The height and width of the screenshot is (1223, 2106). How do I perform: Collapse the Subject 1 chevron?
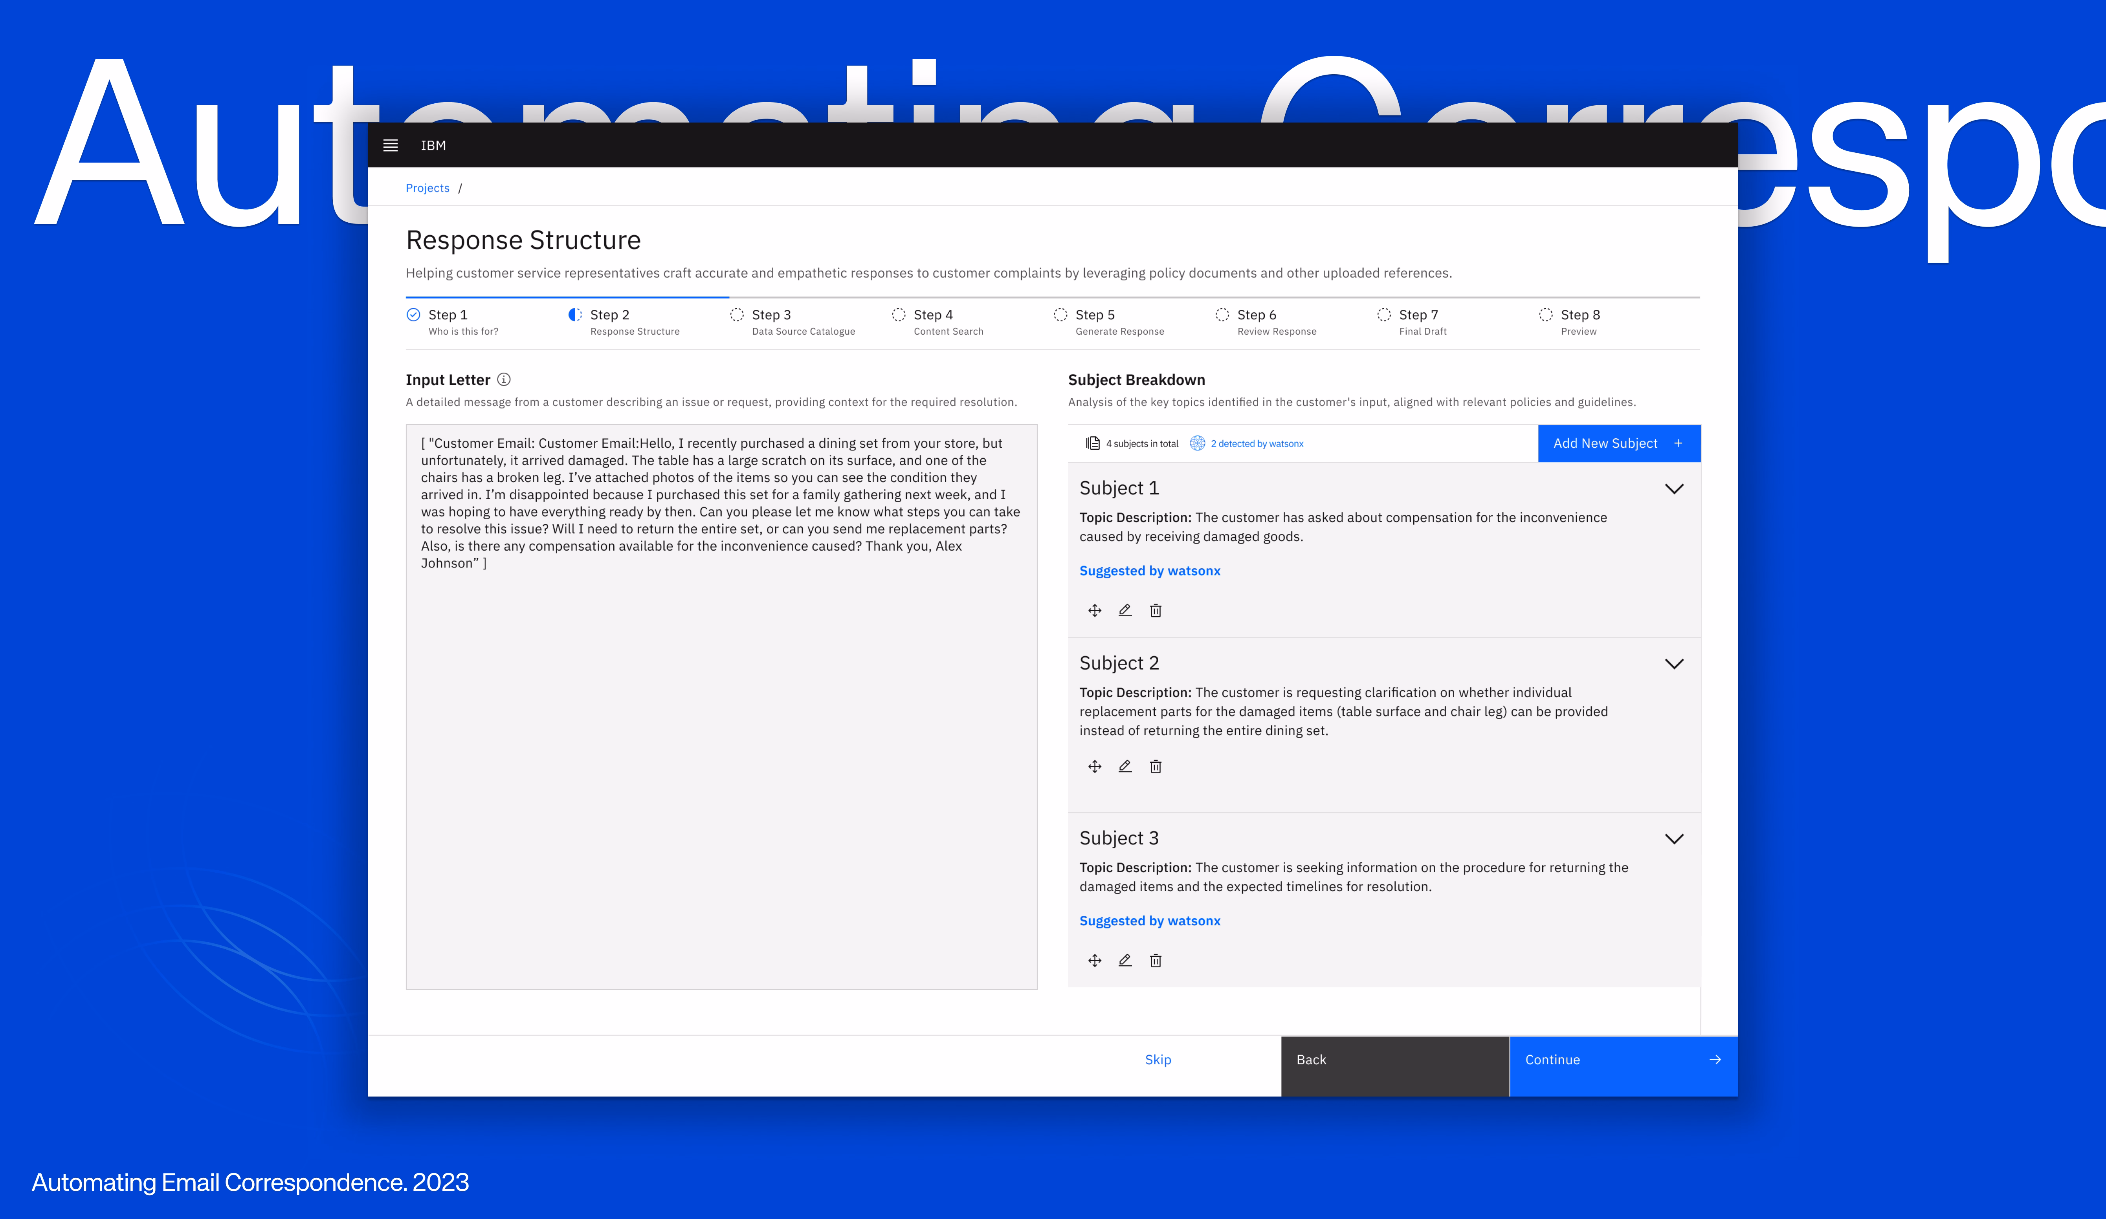1674,489
